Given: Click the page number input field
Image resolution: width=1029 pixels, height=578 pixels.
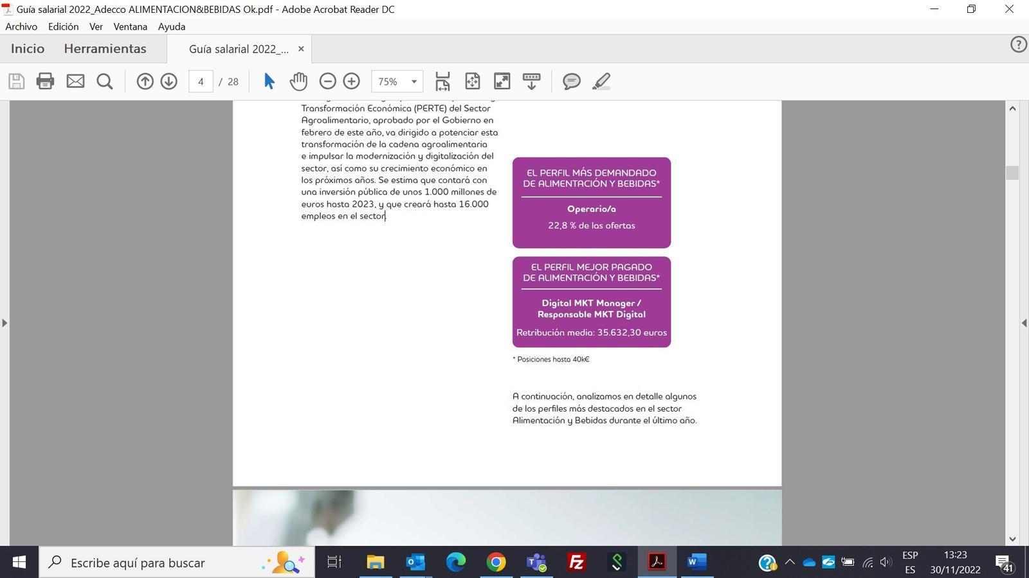Looking at the screenshot, I should coord(201,82).
